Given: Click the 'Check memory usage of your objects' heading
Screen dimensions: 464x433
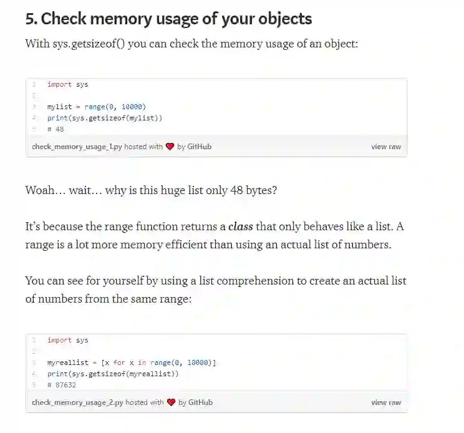Looking at the screenshot, I should click(168, 19).
